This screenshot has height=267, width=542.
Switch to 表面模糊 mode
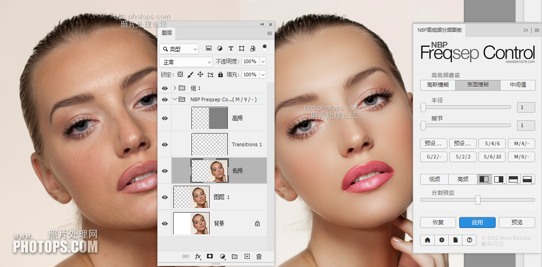[478, 85]
